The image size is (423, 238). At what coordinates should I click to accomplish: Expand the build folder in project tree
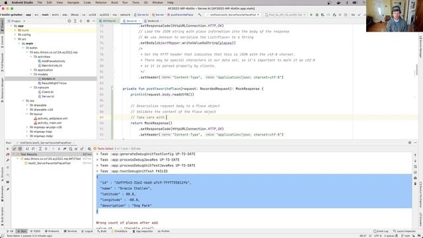tap(15, 30)
